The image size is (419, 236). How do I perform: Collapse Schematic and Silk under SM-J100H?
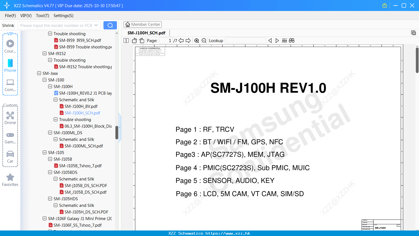(x=56, y=100)
